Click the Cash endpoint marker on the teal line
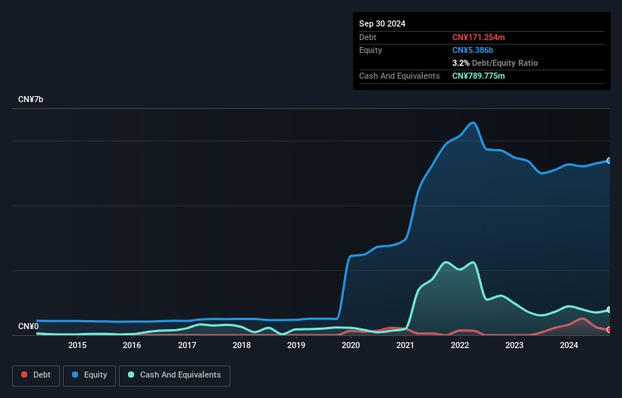This screenshot has width=622, height=398. point(609,309)
